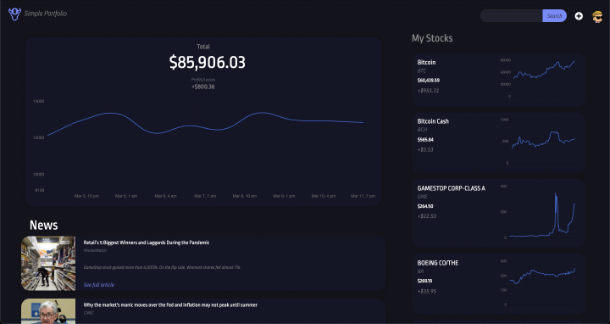Image resolution: width=610 pixels, height=324 pixels.
Task: Click the retail store news thumbnail
Action: (x=48, y=263)
